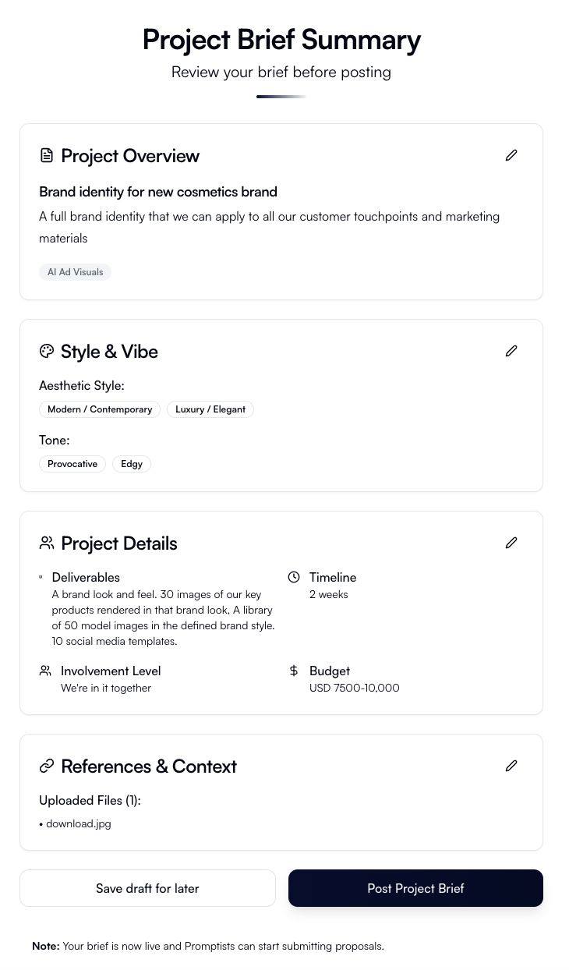Click the people icon beside Project Details
569x970 pixels.
[47, 543]
